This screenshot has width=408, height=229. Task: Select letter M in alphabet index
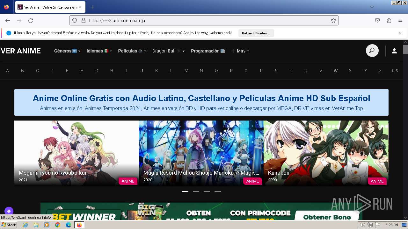click(186, 71)
